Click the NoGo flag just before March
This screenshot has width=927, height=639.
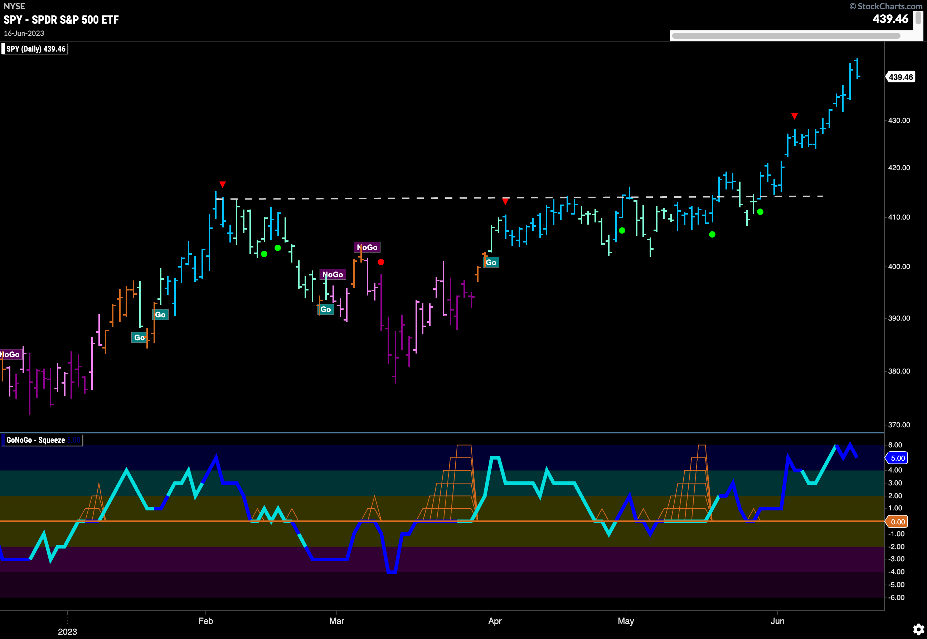pos(333,275)
